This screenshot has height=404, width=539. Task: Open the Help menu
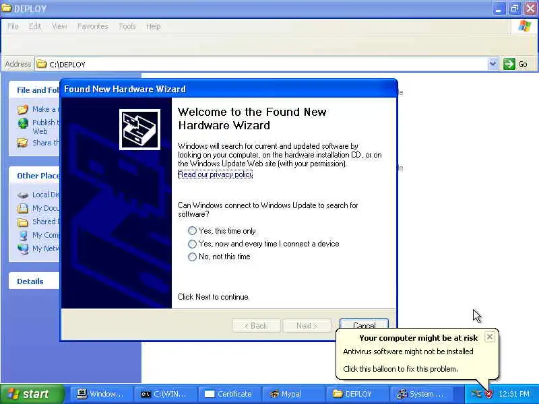point(154,26)
